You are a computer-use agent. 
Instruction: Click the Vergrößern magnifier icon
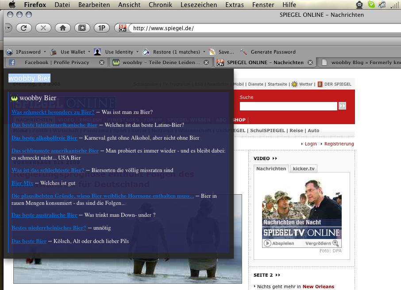tap(335, 243)
